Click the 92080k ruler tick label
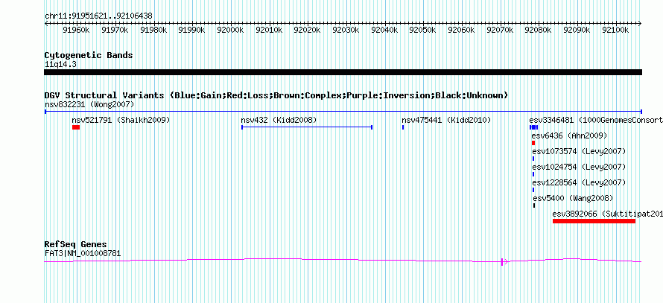Viewport: 663px width, 303px height. [538, 31]
